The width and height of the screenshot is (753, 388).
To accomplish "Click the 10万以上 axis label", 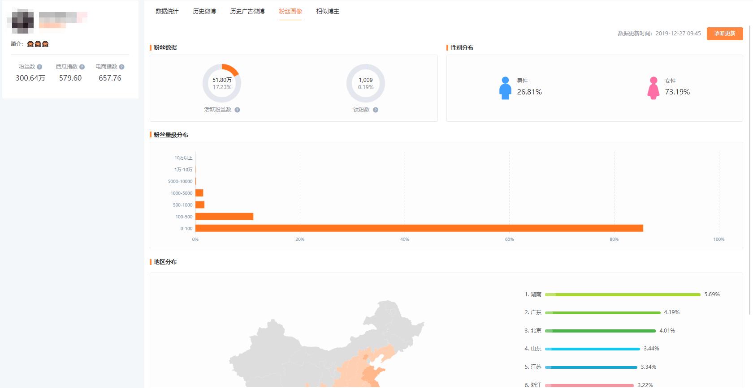I will (183, 158).
